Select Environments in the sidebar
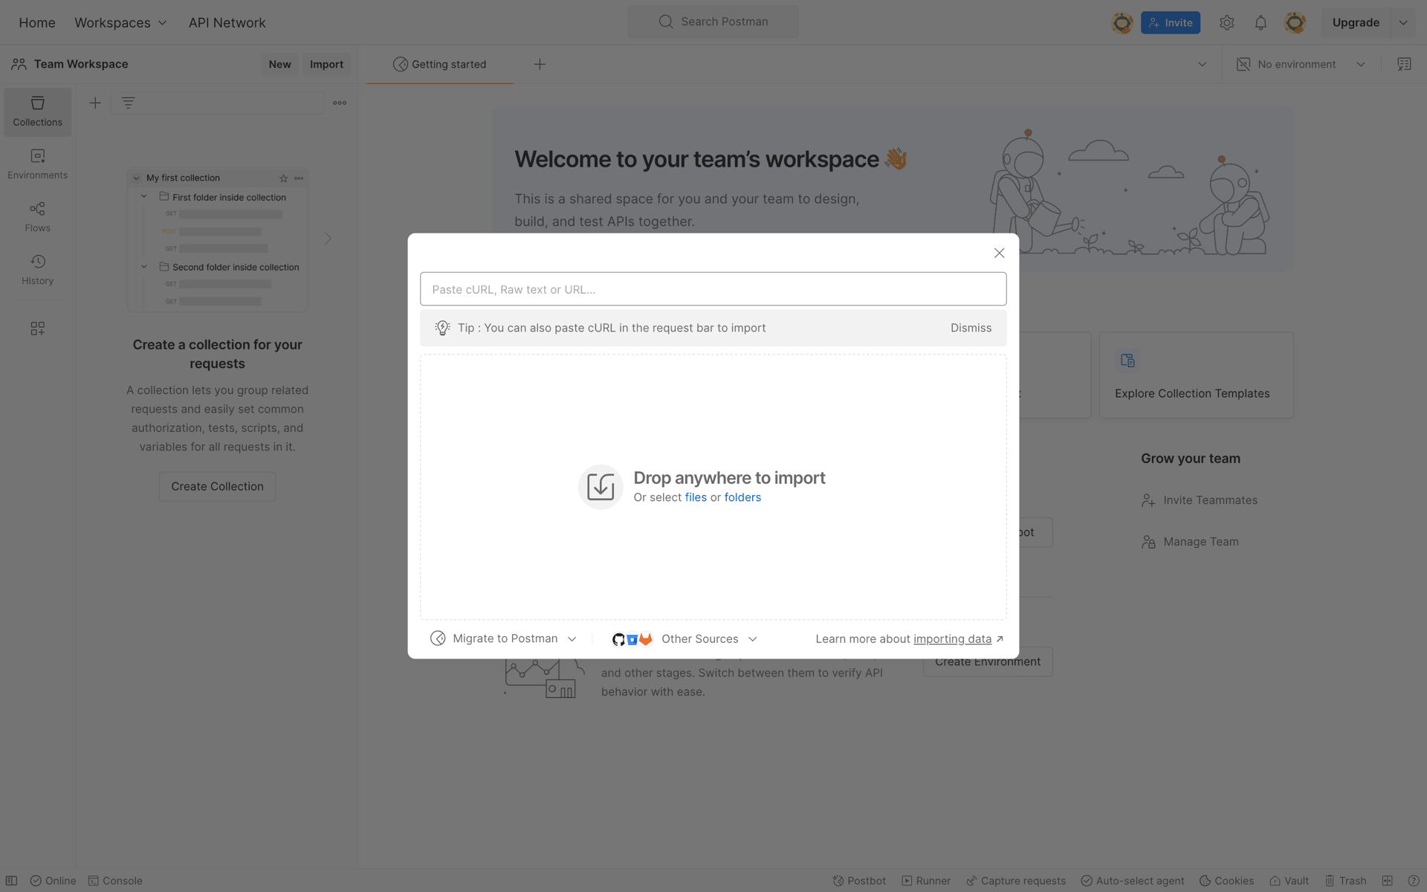This screenshot has width=1427, height=892. 37,164
